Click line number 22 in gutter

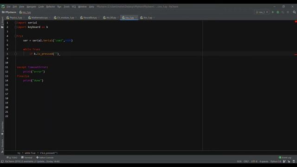tap(6, 116)
